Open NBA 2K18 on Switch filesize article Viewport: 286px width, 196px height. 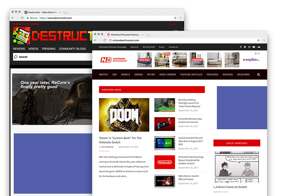click(x=189, y=178)
